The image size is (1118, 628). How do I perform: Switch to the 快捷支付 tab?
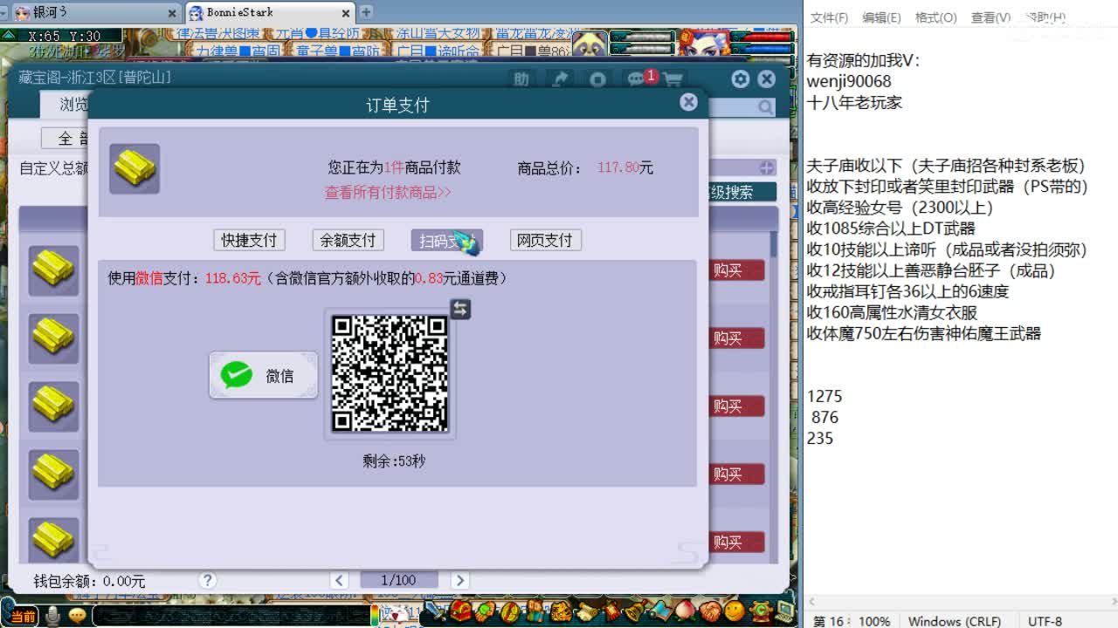[x=249, y=240]
